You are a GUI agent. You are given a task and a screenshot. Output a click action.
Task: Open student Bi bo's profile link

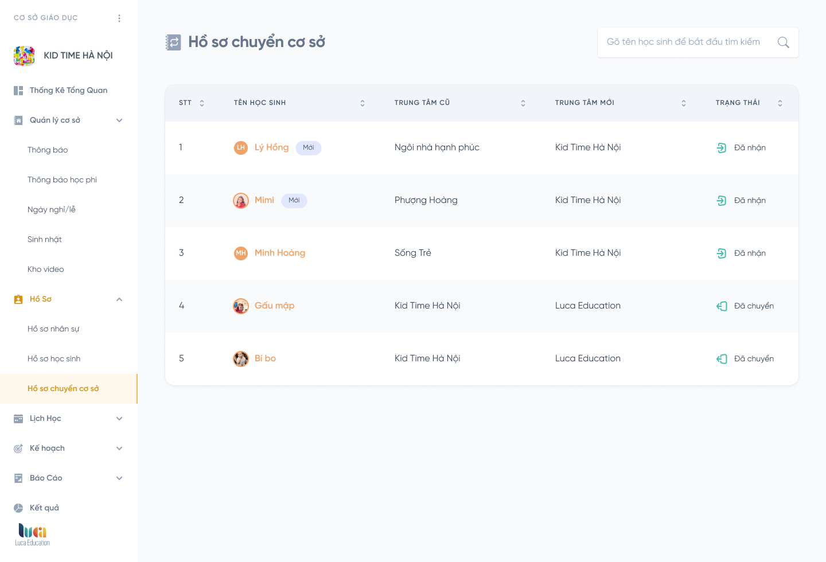click(265, 358)
